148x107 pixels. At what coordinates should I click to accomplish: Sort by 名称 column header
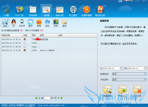point(64,35)
